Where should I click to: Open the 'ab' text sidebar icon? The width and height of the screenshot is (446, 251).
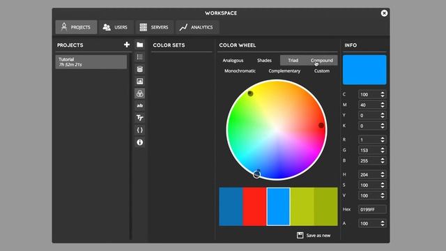click(x=139, y=105)
